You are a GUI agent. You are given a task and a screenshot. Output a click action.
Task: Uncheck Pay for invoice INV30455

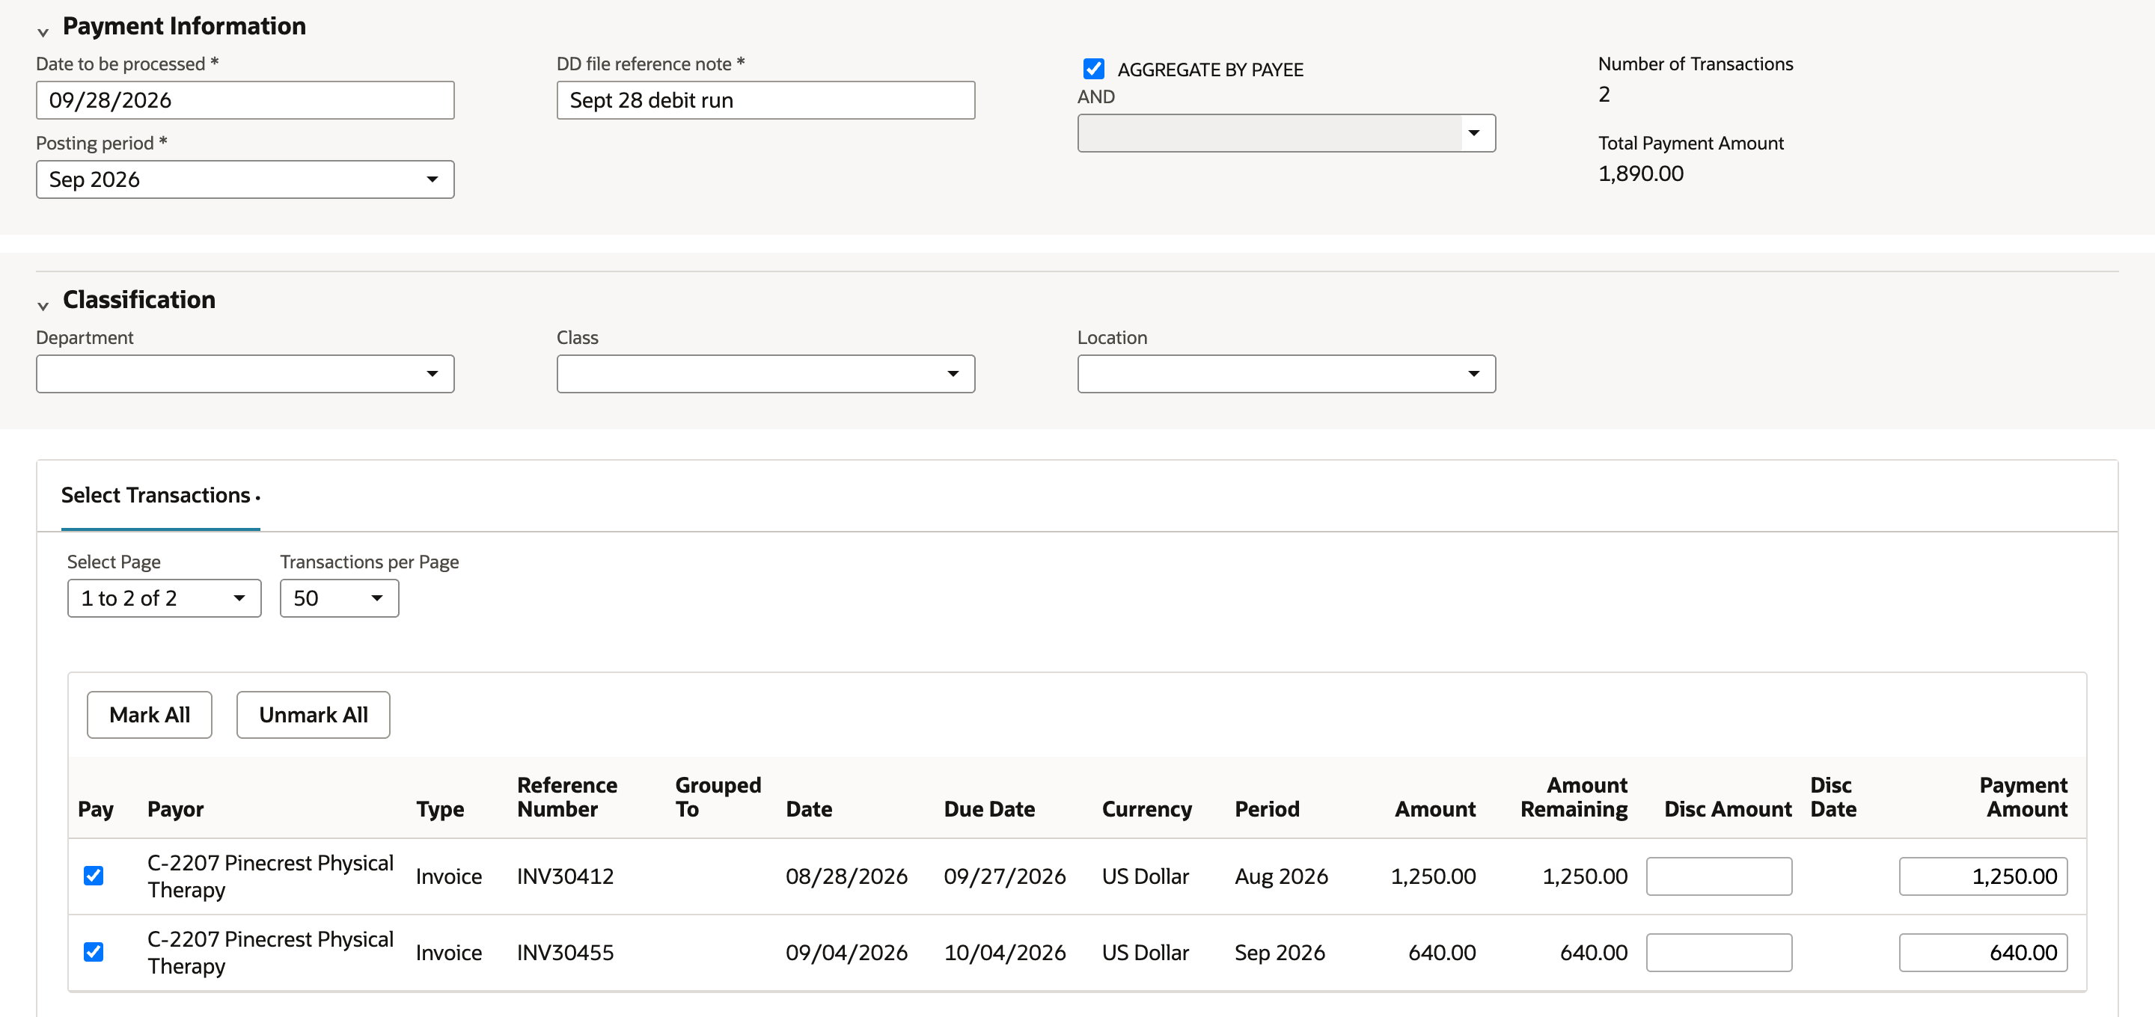tap(94, 952)
